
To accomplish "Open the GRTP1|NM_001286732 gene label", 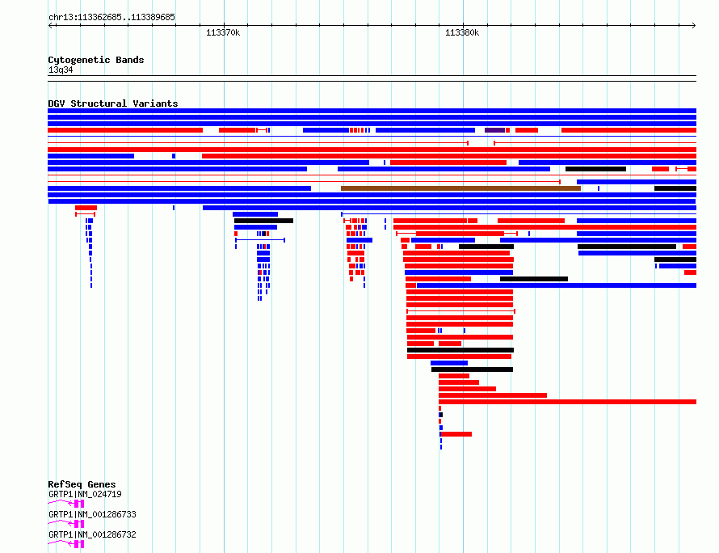I will 92,534.
